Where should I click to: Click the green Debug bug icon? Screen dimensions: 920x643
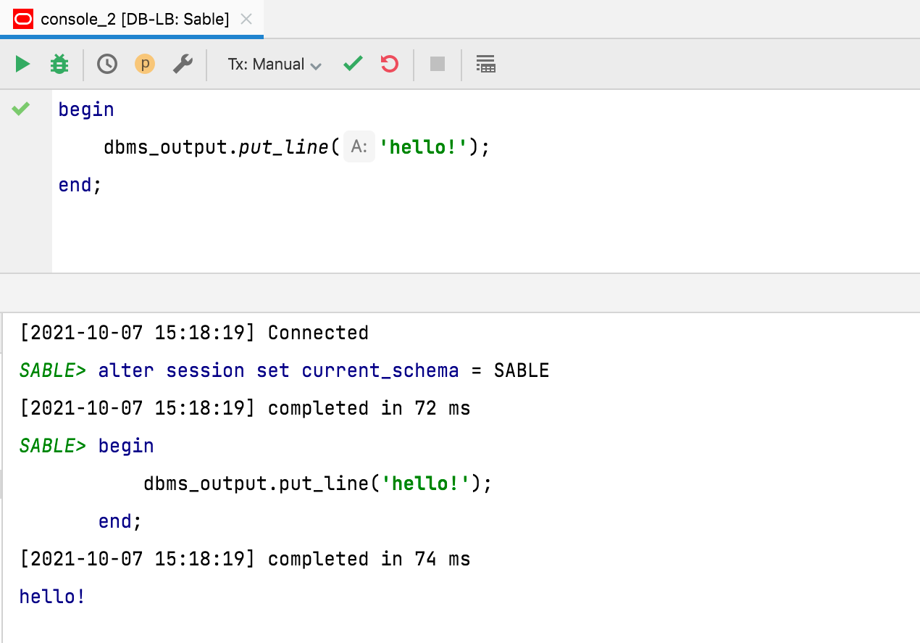point(59,65)
